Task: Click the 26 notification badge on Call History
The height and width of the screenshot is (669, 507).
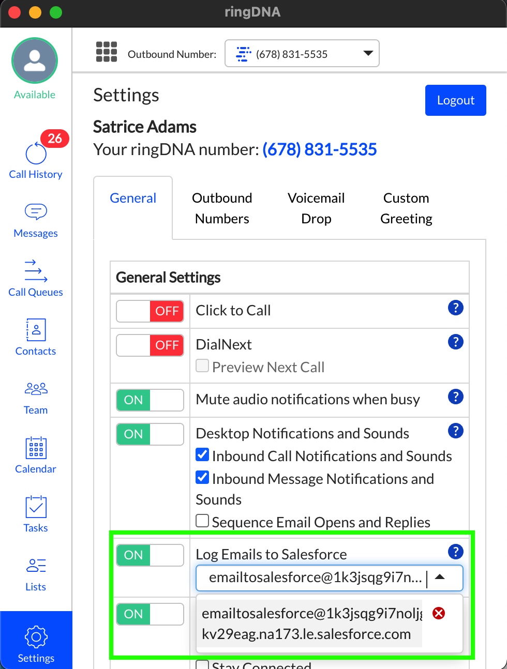Action: tap(55, 139)
